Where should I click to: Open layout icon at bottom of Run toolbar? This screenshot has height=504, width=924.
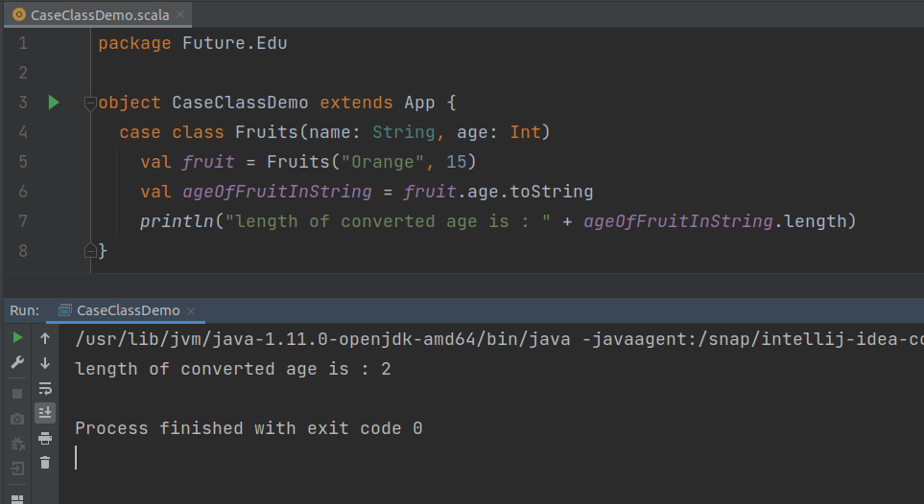(17, 499)
